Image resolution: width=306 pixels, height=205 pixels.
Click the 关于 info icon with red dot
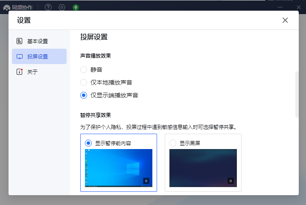(x=20, y=72)
